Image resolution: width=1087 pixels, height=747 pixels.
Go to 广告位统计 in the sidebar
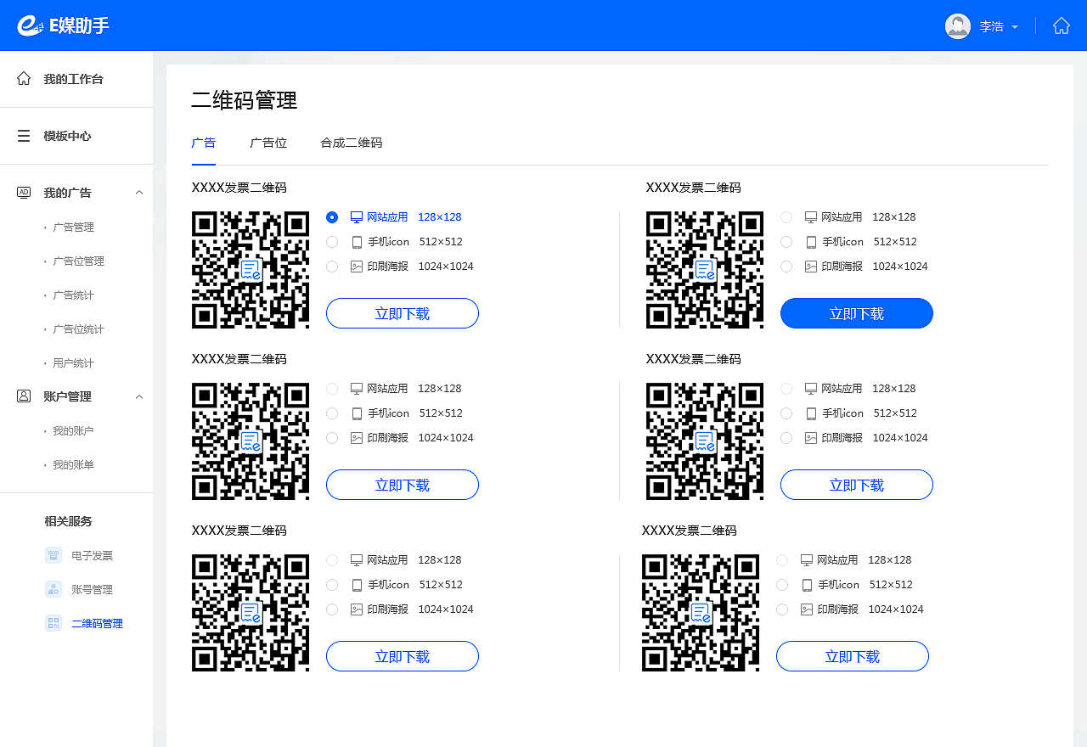[x=78, y=329]
